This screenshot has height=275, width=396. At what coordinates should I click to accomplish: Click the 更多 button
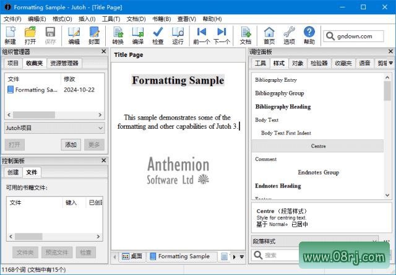94,144
